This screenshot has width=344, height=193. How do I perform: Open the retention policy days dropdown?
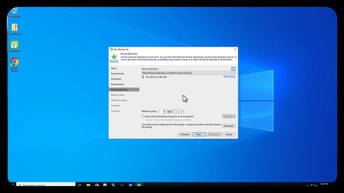click(x=176, y=112)
